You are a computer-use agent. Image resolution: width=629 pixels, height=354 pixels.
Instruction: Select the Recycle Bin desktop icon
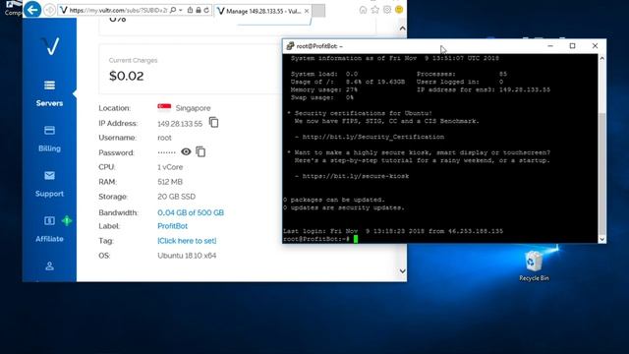click(534, 265)
